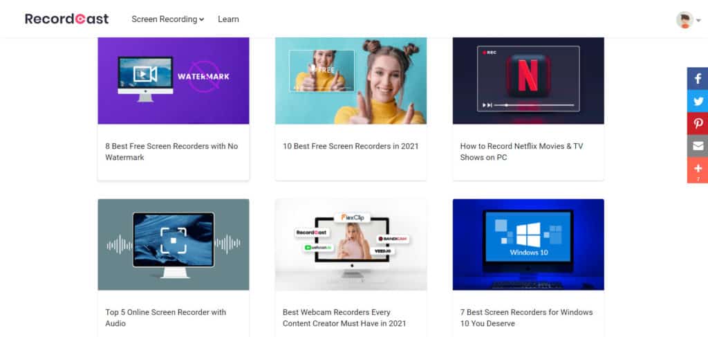Select the Windows 10 monitor thumbnail
Screen dimensions: 708x337
tap(528, 244)
